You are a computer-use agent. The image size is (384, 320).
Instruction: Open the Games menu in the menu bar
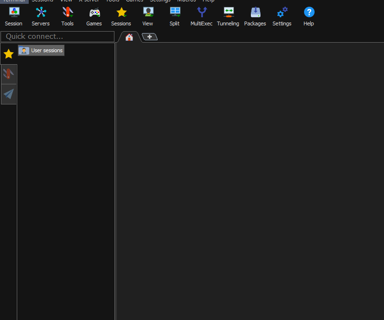(x=135, y=1)
